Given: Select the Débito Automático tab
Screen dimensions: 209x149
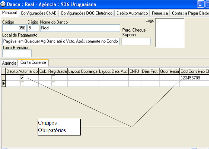Looking at the screenshot, I should coord(132,13).
